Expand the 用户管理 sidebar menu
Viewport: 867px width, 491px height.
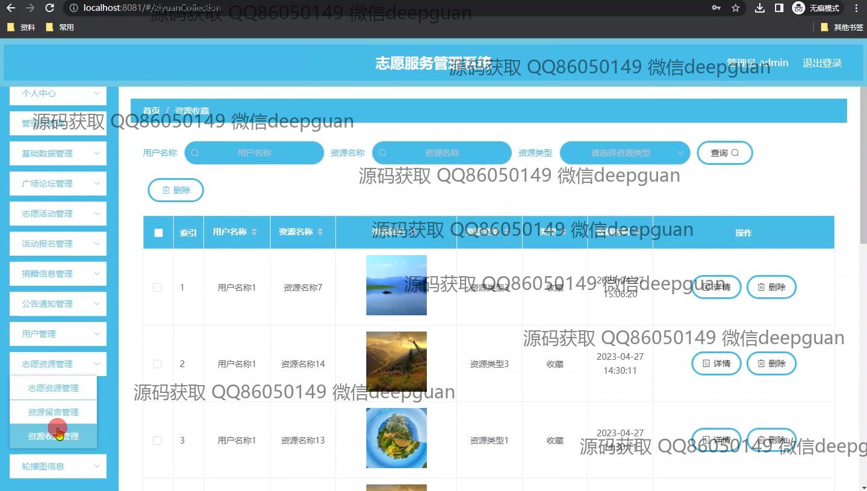coord(58,334)
